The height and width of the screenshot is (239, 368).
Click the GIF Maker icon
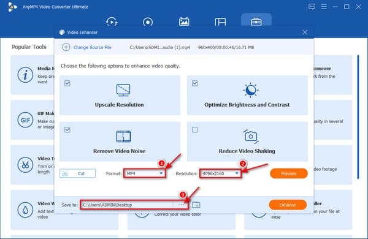tap(25, 120)
